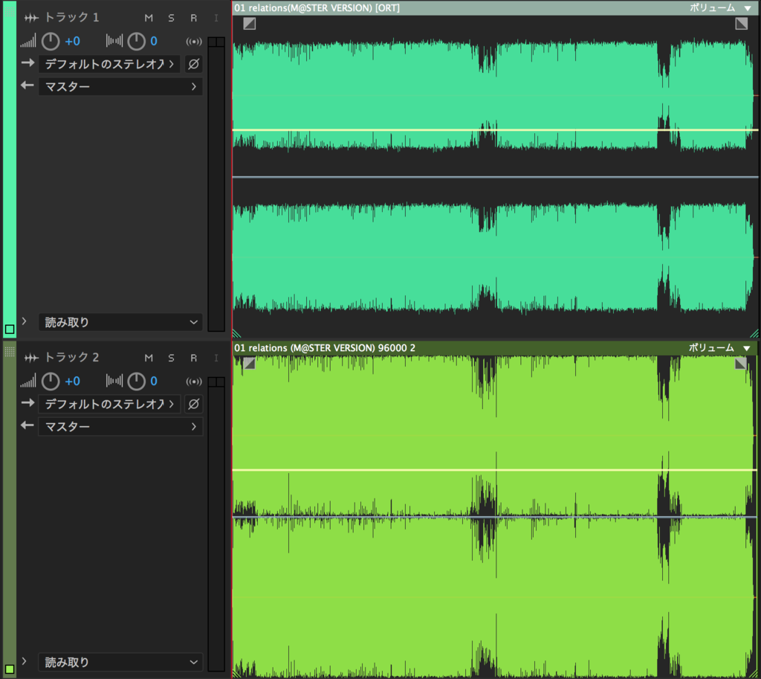Click Track 2 grip handle at top
The height and width of the screenshot is (679, 761).
point(9,351)
